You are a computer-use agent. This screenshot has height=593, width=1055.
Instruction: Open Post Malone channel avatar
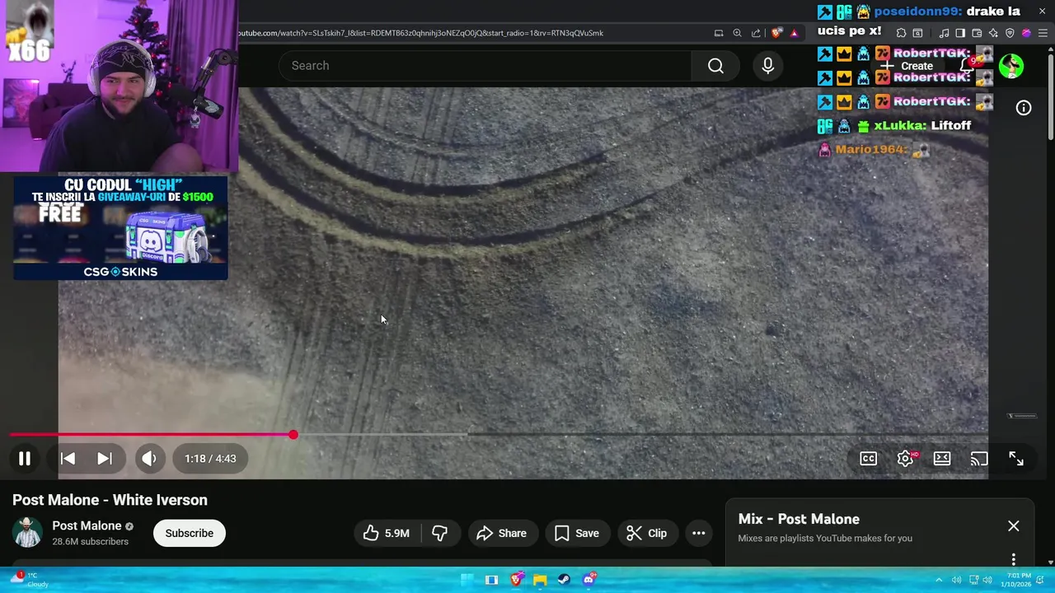(x=27, y=533)
